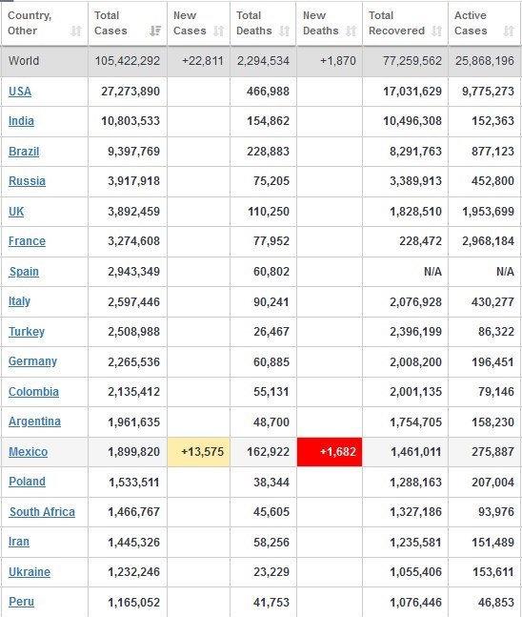Screen dimensions: 522x617
Task: Open the Ukraine country link
Action: coord(30,572)
